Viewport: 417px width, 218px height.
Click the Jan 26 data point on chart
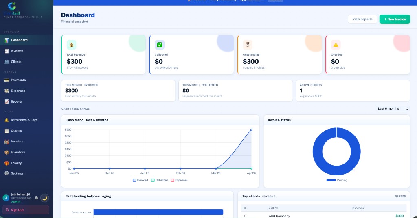tap(145, 168)
